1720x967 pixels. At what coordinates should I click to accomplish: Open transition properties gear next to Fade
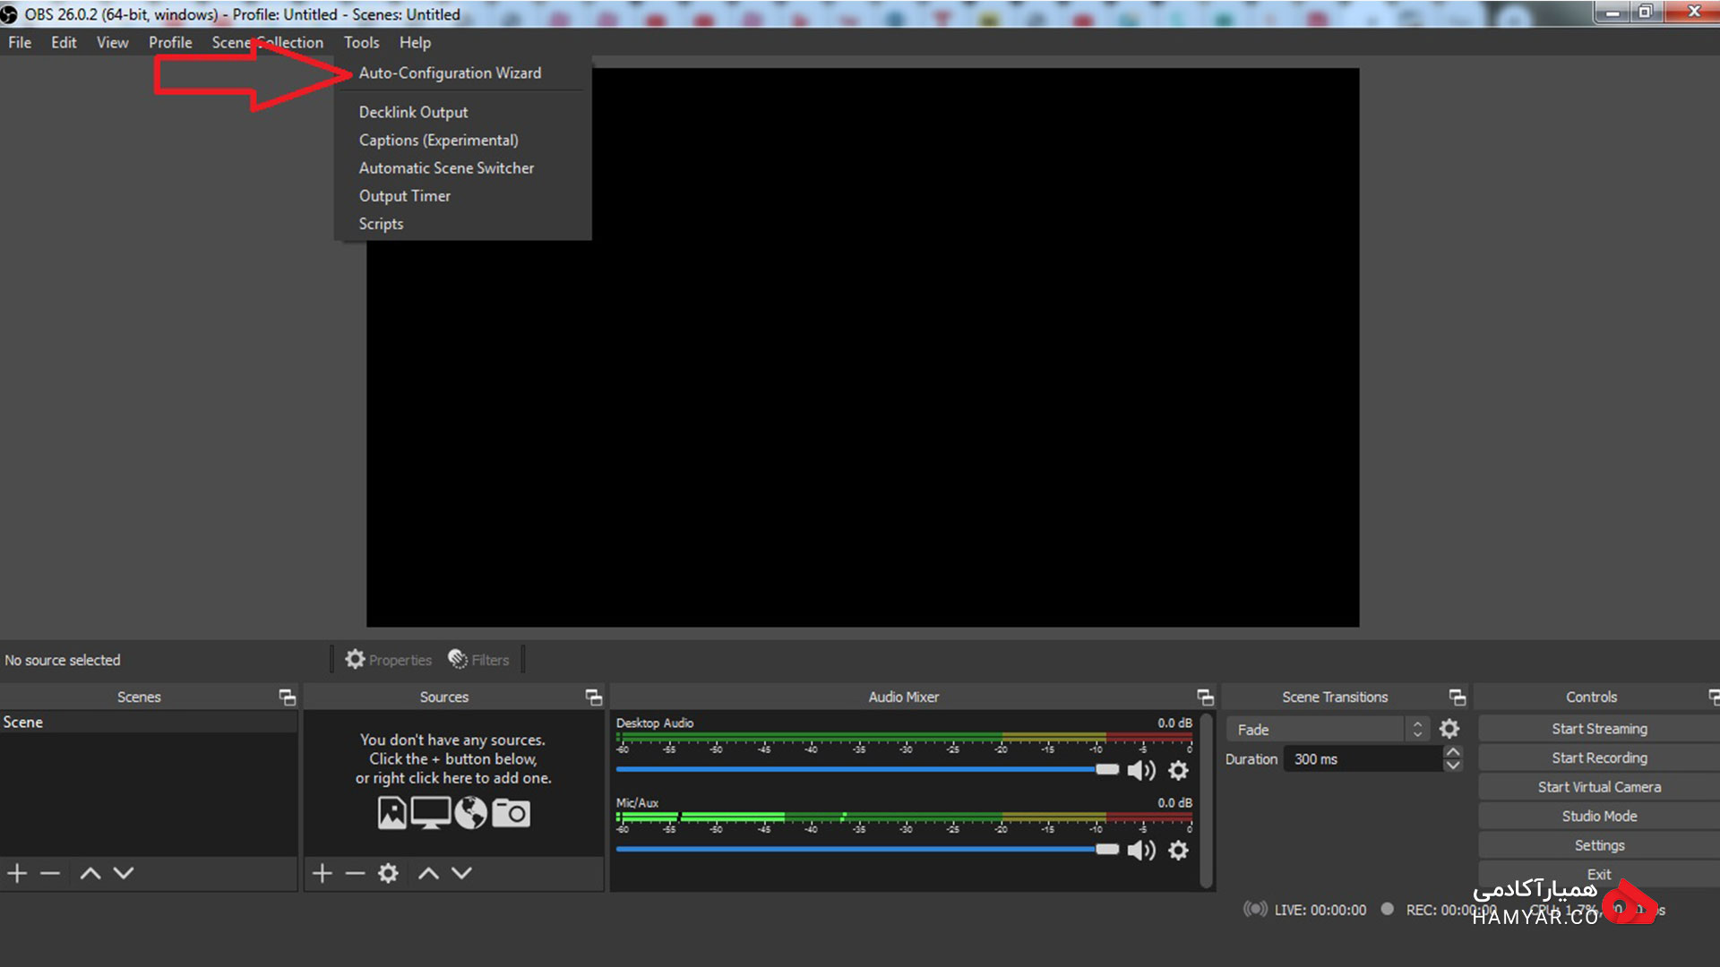[1449, 729]
